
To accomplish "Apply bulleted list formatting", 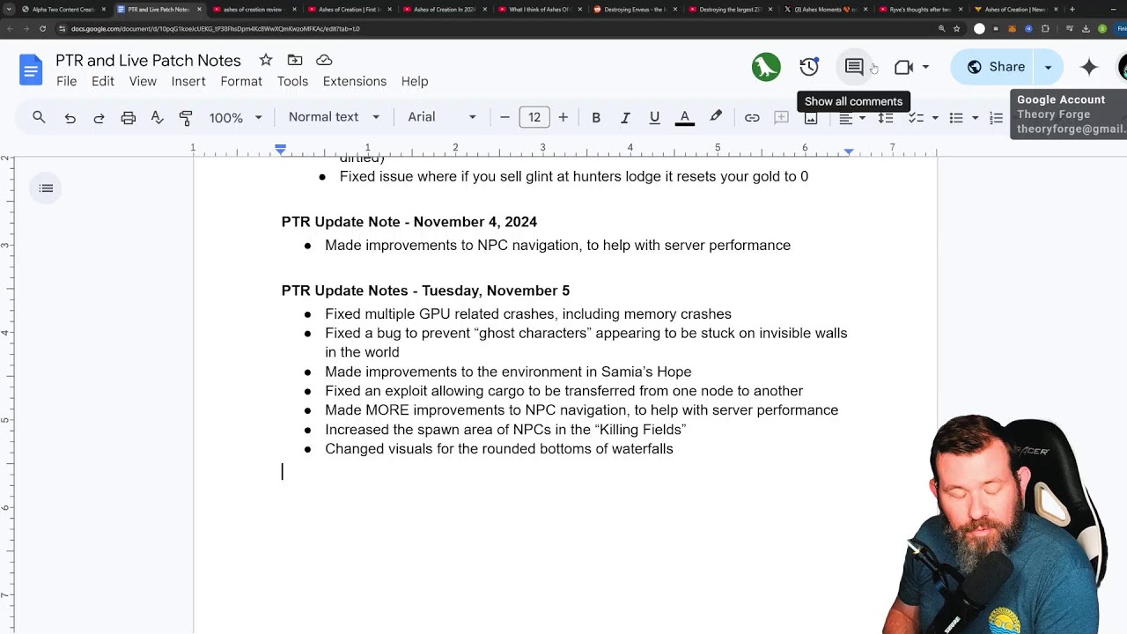I will point(956,118).
